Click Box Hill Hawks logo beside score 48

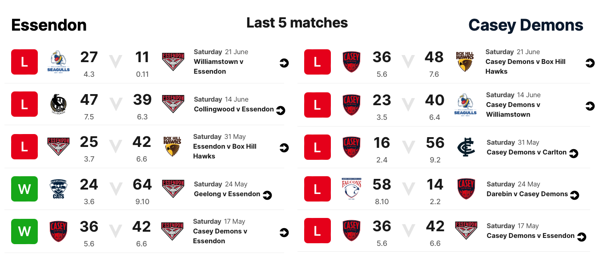465,62
